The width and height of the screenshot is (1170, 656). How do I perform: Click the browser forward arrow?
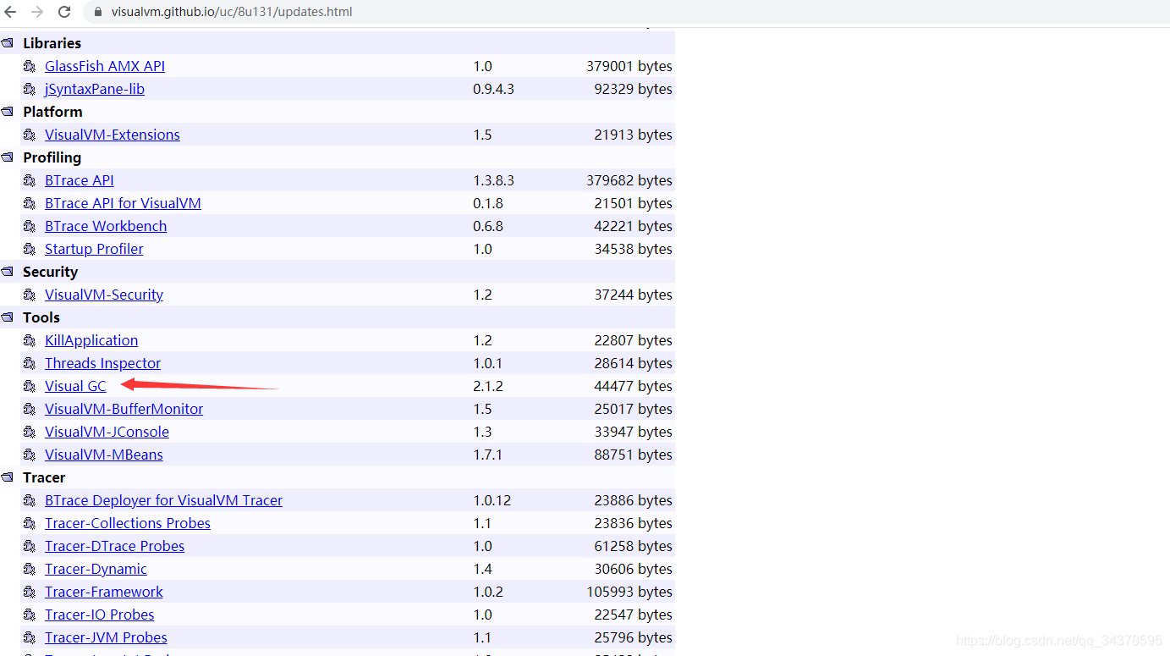point(37,12)
